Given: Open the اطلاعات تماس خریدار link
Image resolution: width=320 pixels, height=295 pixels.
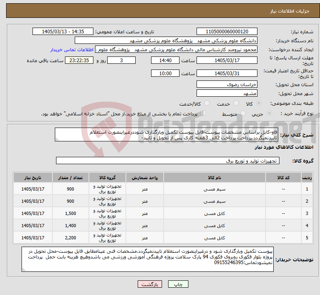Looking at the screenshot, I should pyautogui.click(x=72, y=50).
